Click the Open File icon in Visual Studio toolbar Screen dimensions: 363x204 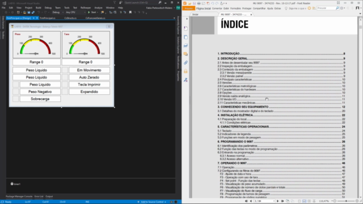pyautogui.click(x=24, y=12)
